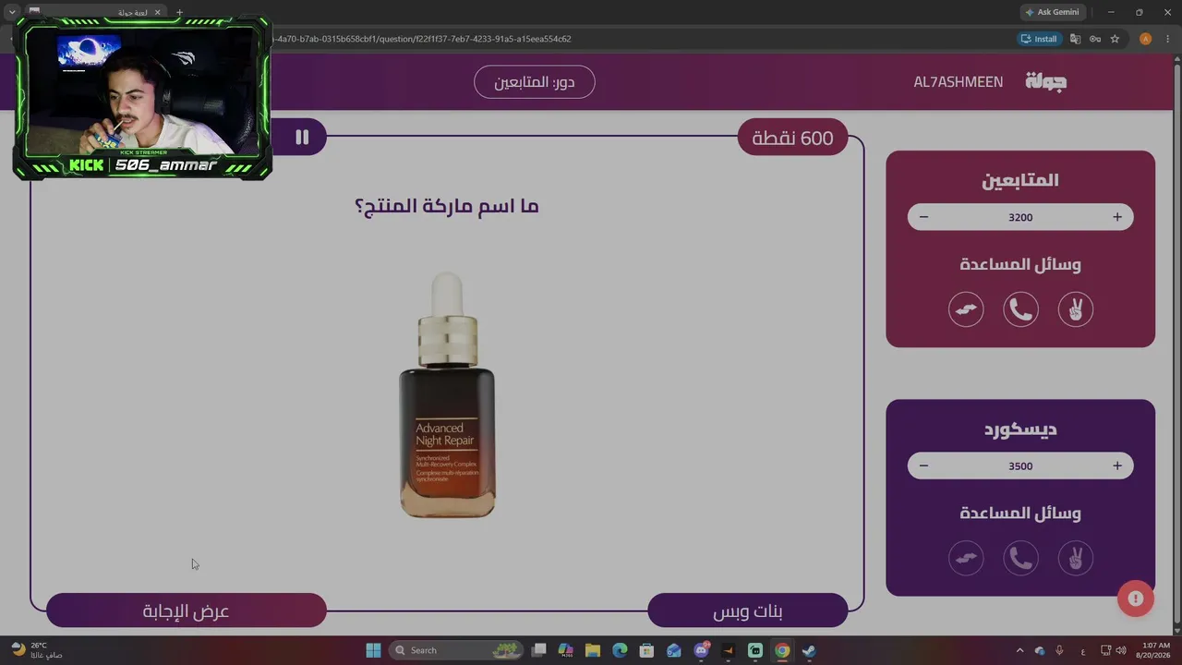Open Steam from the taskbar
Screen dimensions: 1182x665
(809, 650)
